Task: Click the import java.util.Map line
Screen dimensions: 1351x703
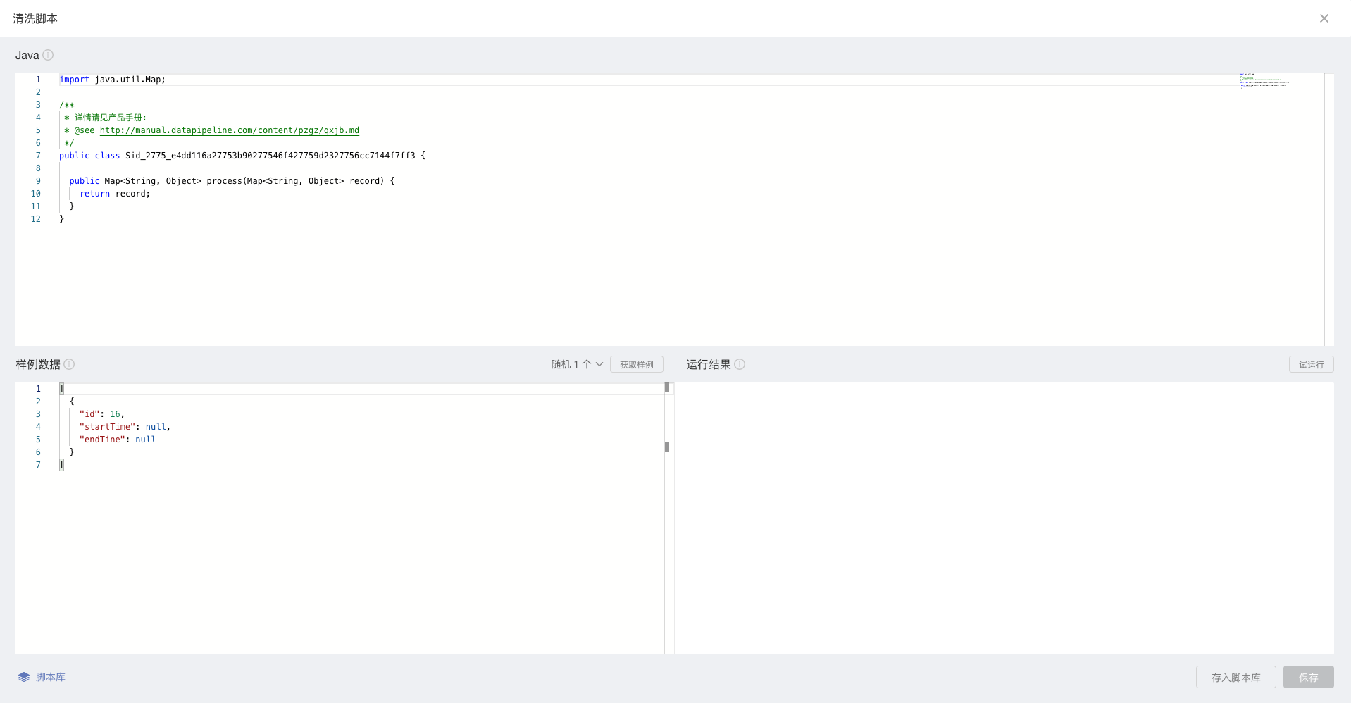Action: point(112,80)
